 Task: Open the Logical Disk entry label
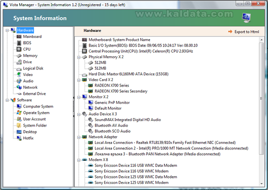point(33,68)
